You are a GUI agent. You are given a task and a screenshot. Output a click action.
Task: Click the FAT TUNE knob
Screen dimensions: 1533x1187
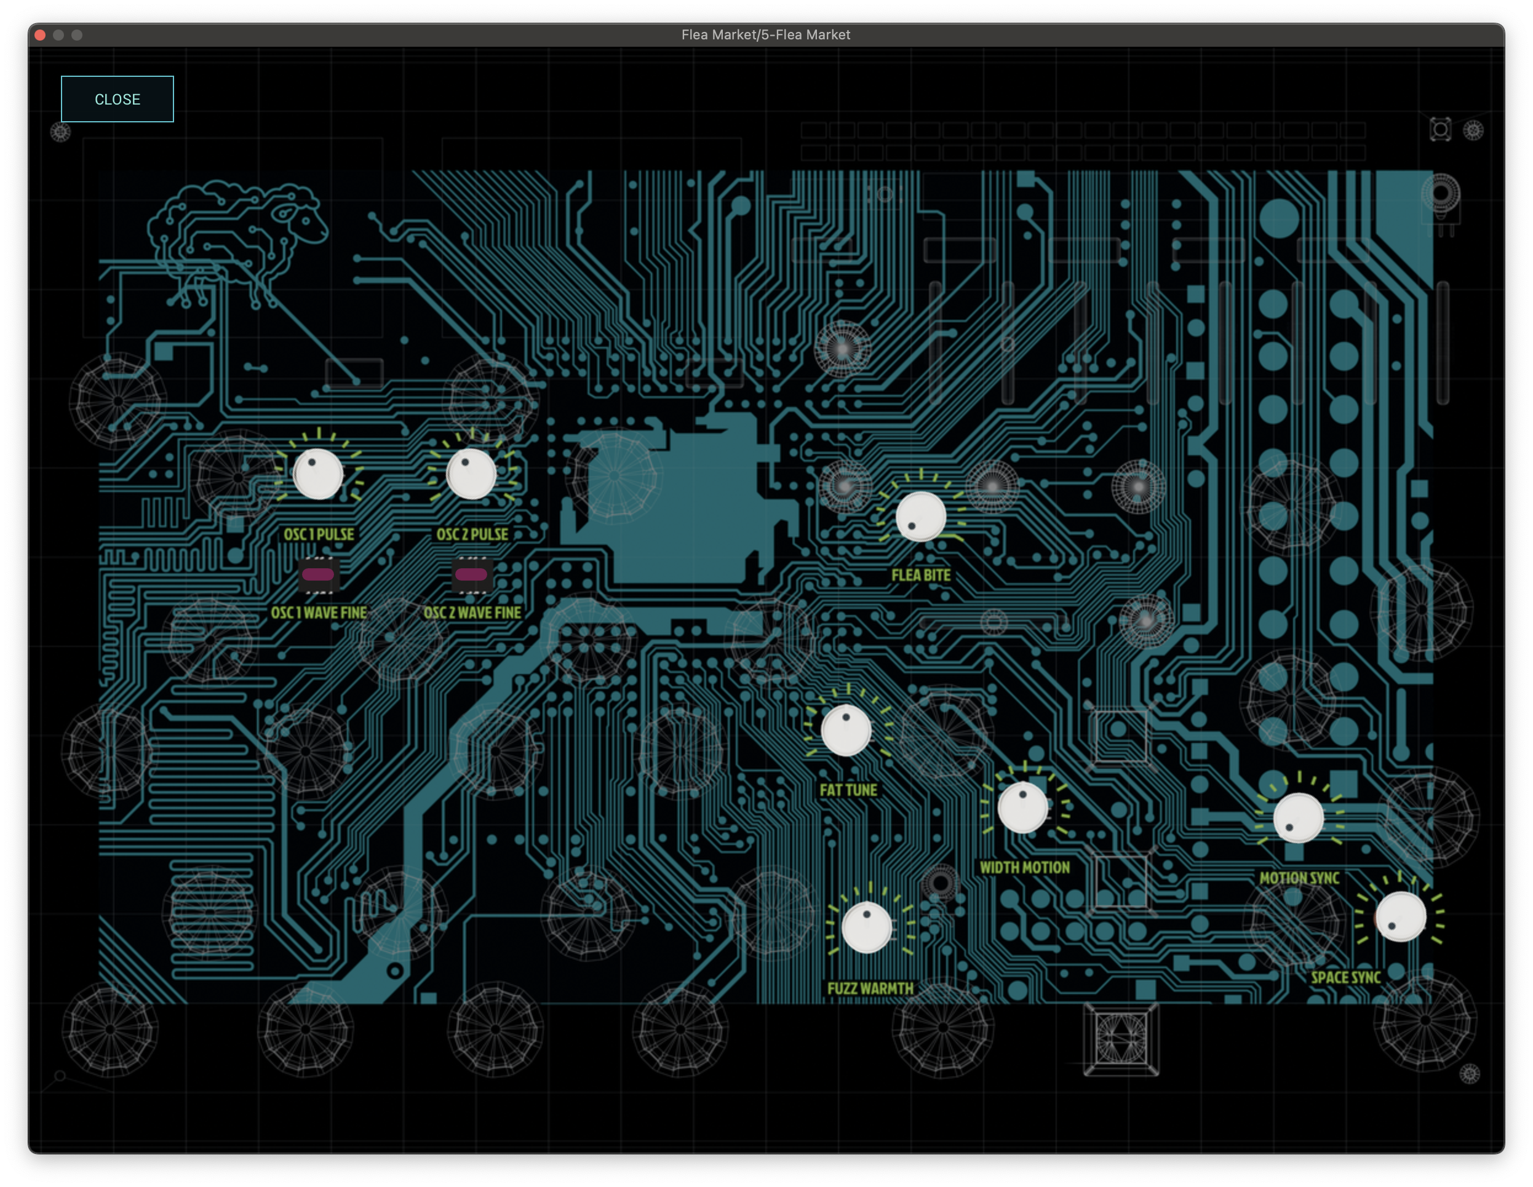coord(846,730)
